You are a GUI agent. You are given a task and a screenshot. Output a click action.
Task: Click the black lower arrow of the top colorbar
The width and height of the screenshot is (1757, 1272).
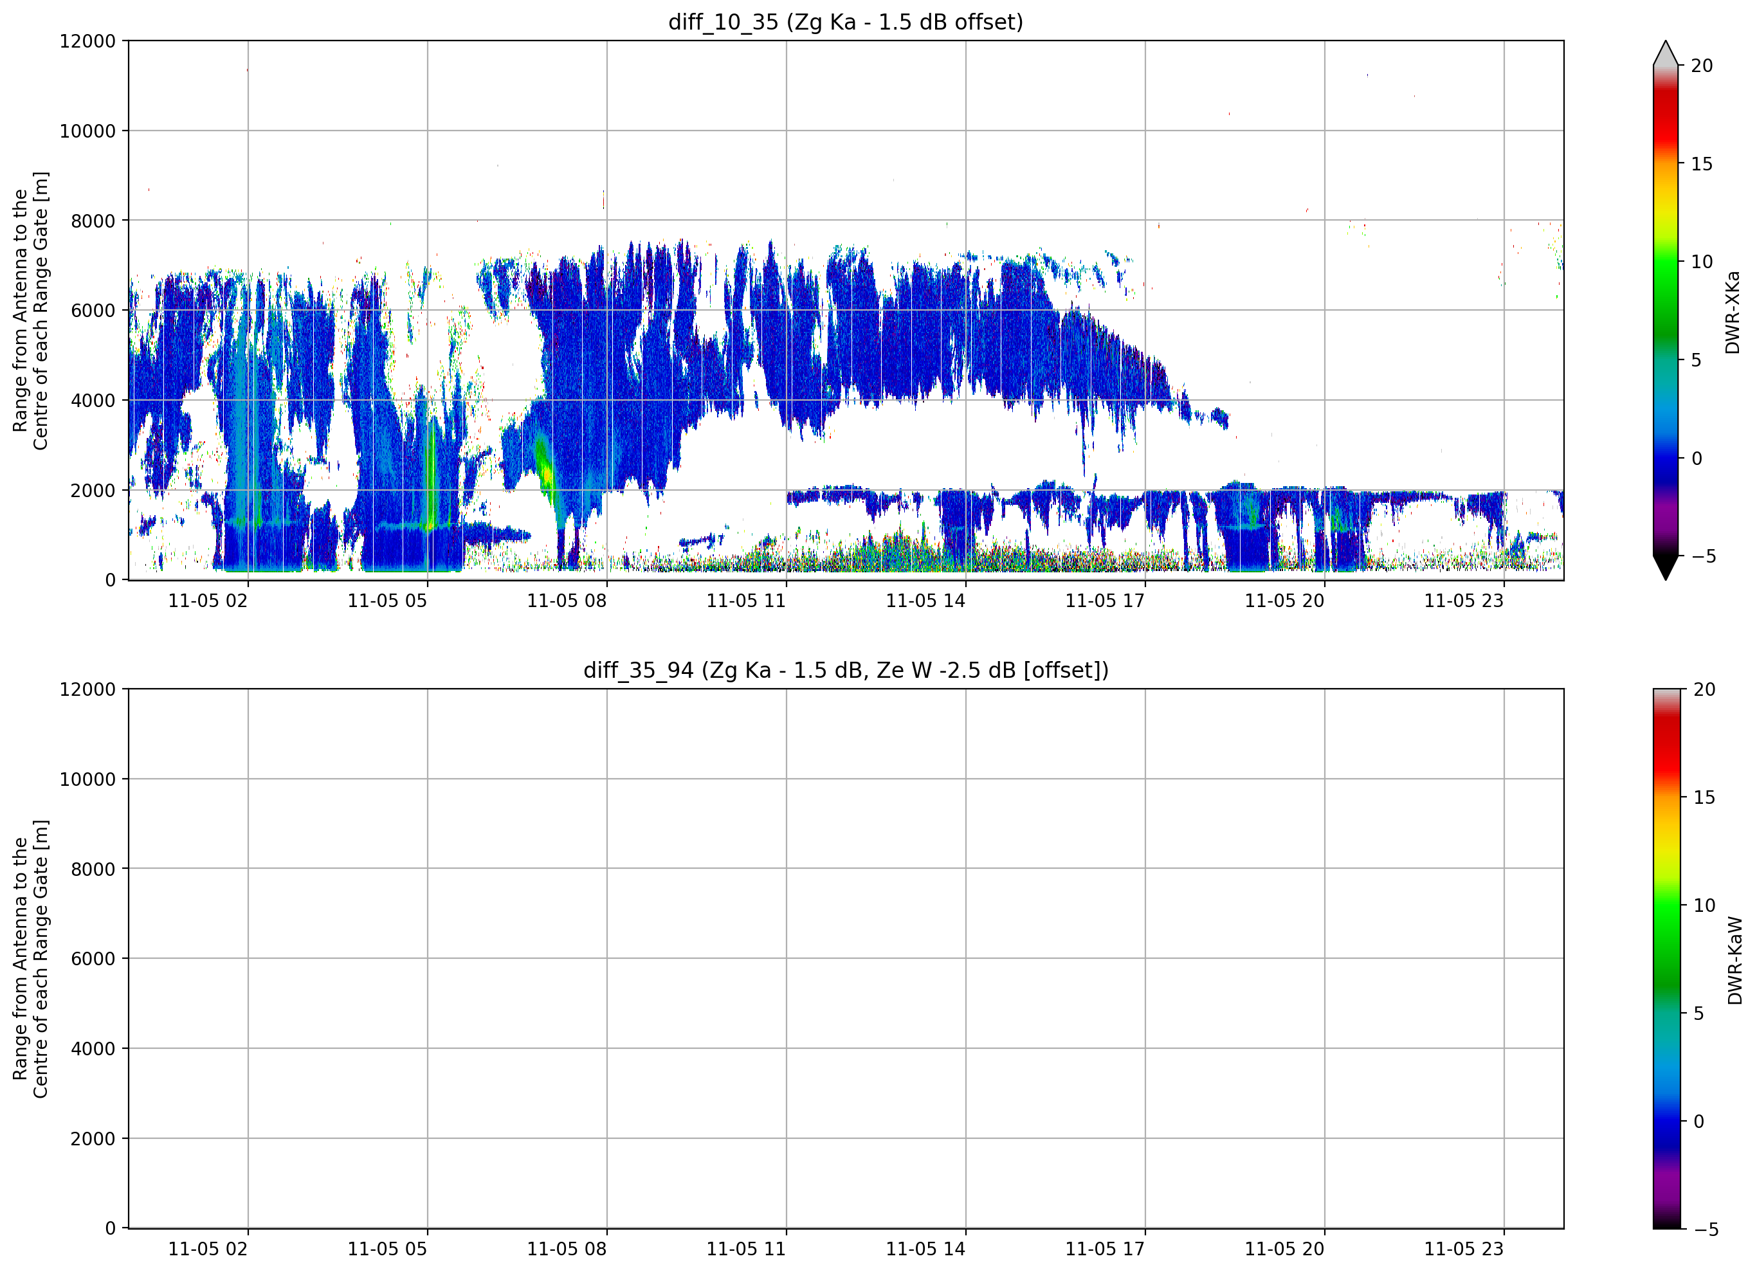coord(1666,567)
